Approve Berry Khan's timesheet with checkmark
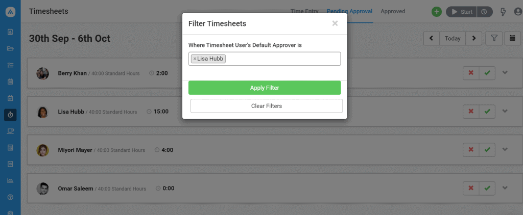Viewport: 523px width, 215px height. coord(487,73)
